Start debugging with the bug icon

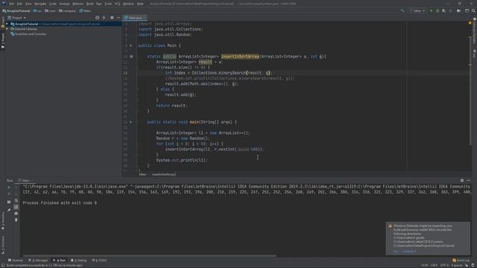click(x=437, y=10)
